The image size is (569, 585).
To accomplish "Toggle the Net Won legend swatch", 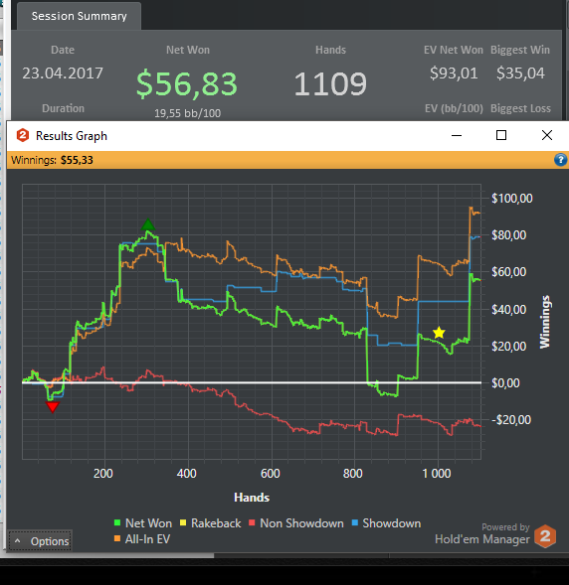I will point(117,523).
